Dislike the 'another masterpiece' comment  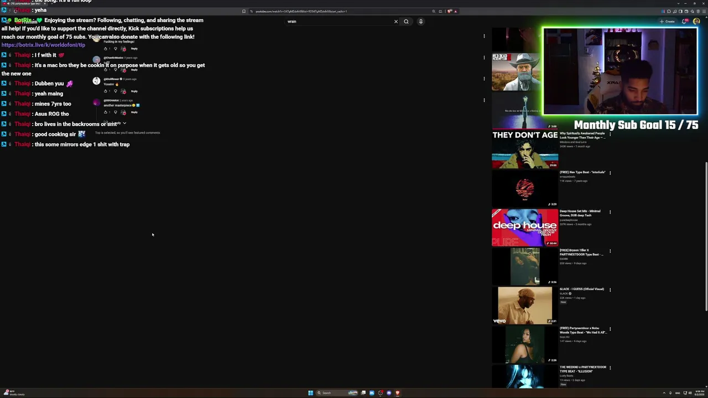click(x=115, y=112)
